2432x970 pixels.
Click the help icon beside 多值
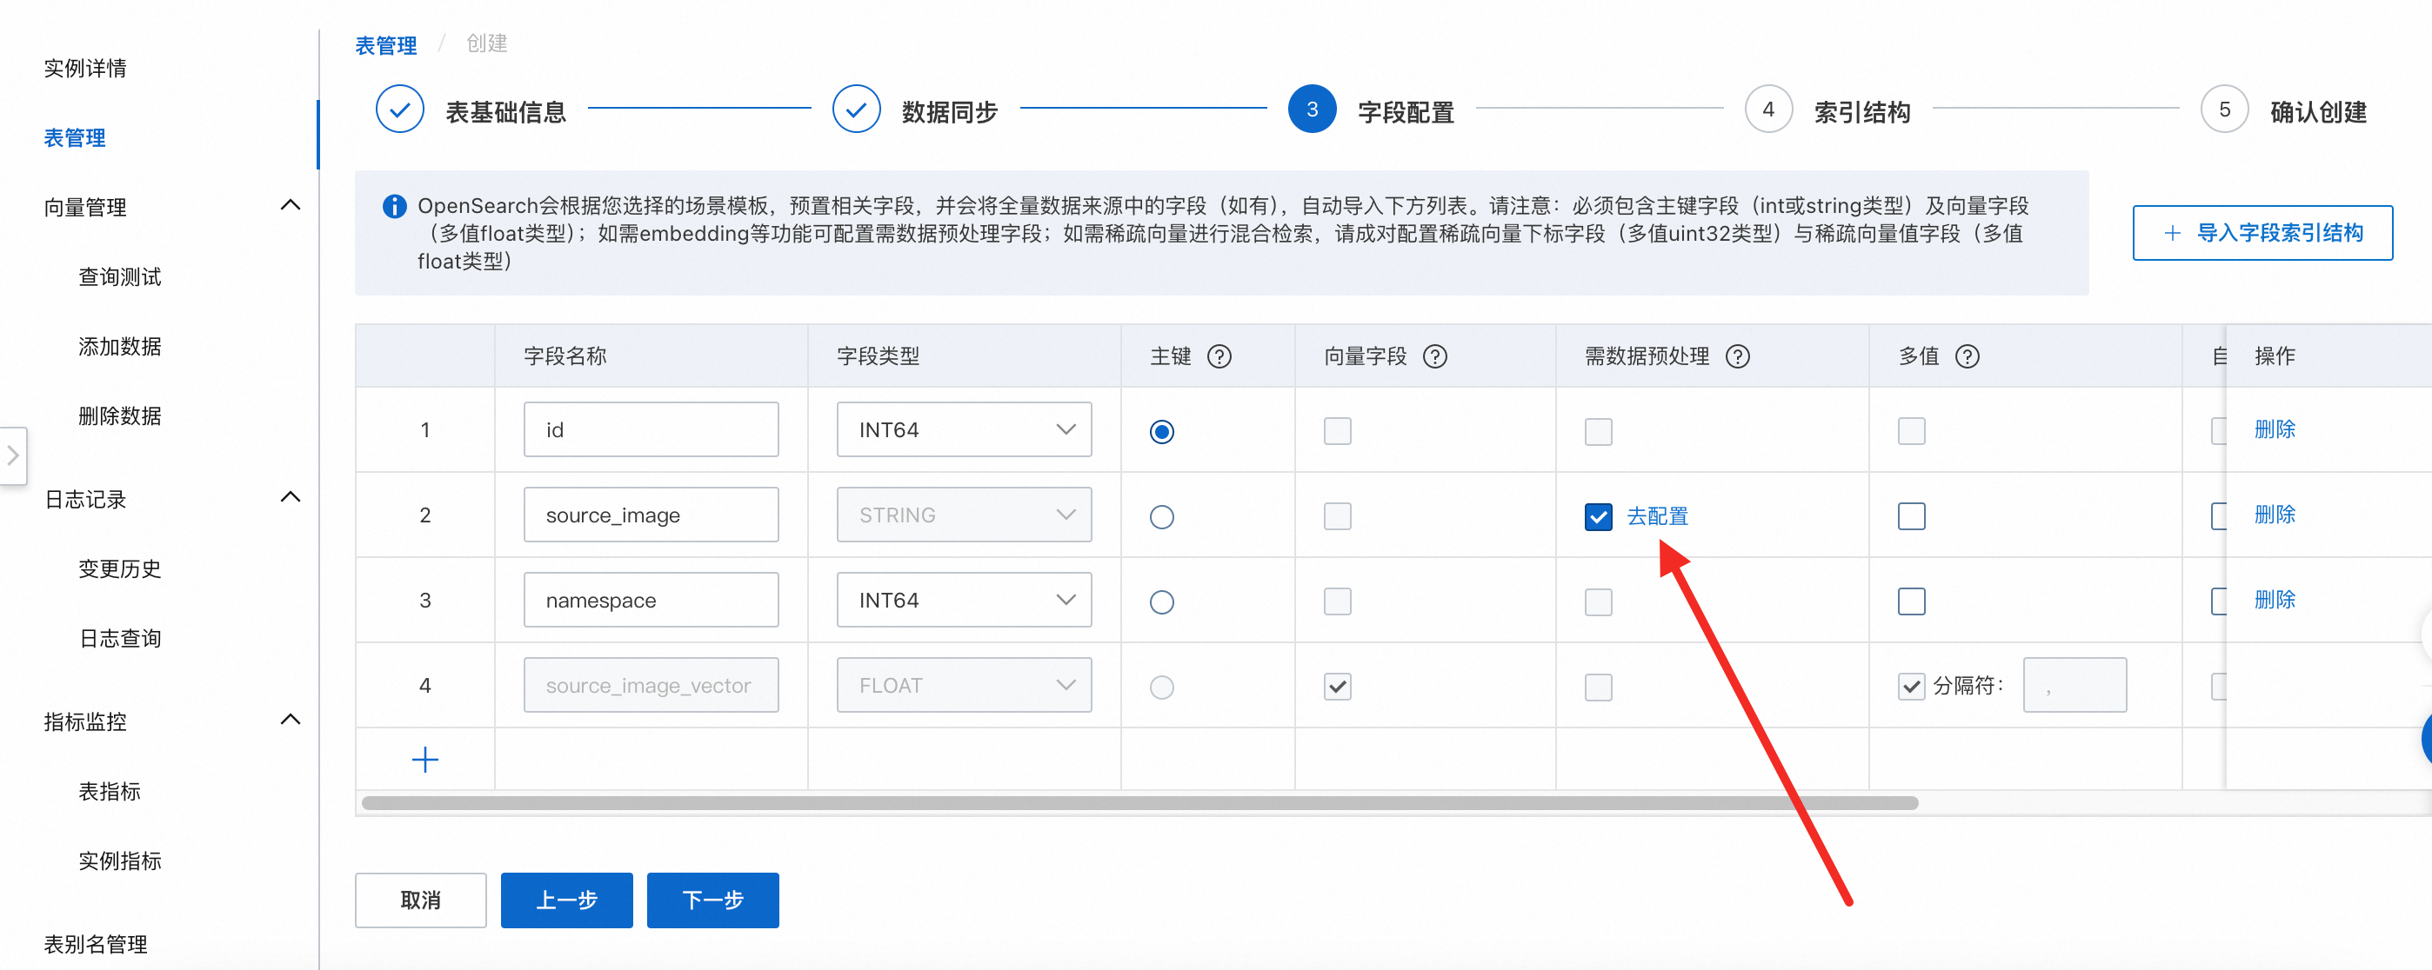[1967, 356]
